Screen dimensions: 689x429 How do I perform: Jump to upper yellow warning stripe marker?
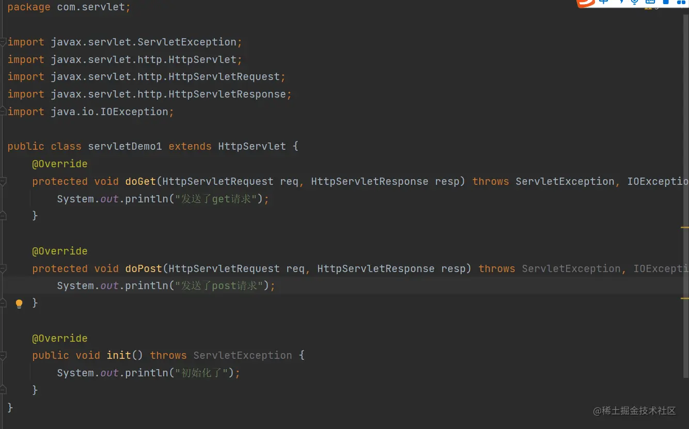[685, 227]
